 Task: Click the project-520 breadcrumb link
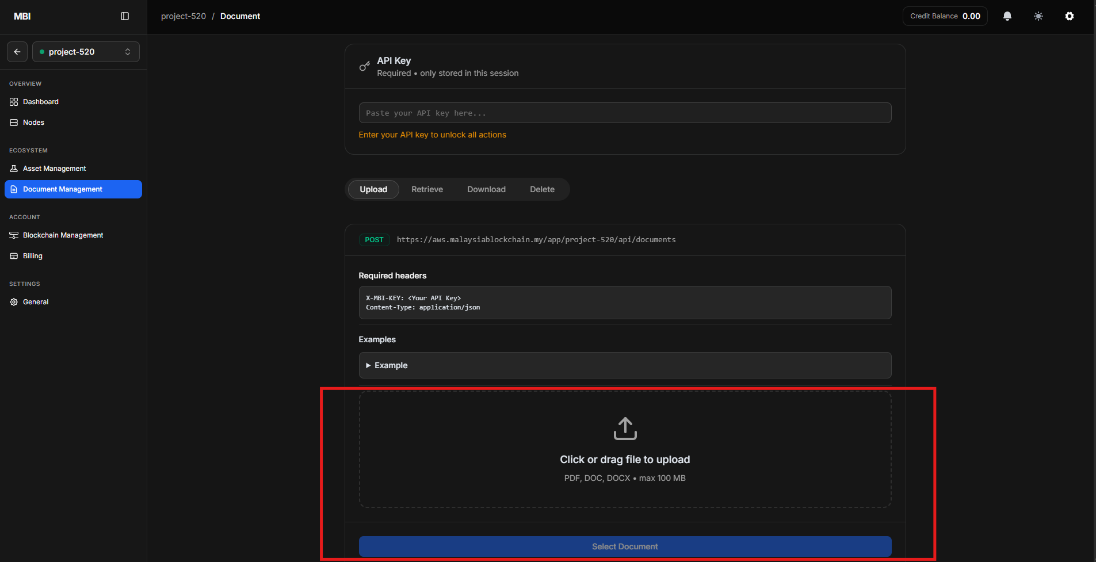(183, 16)
